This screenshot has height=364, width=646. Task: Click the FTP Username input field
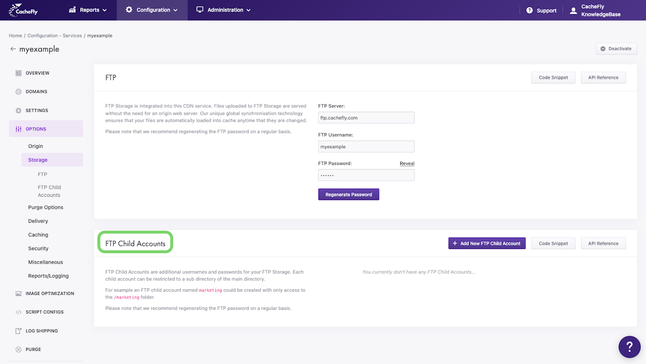(x=366, y=147)
